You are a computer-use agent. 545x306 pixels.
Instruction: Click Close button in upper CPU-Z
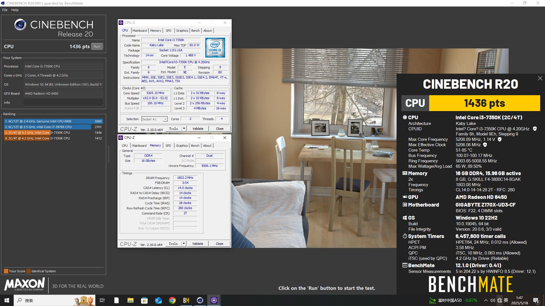220,129
